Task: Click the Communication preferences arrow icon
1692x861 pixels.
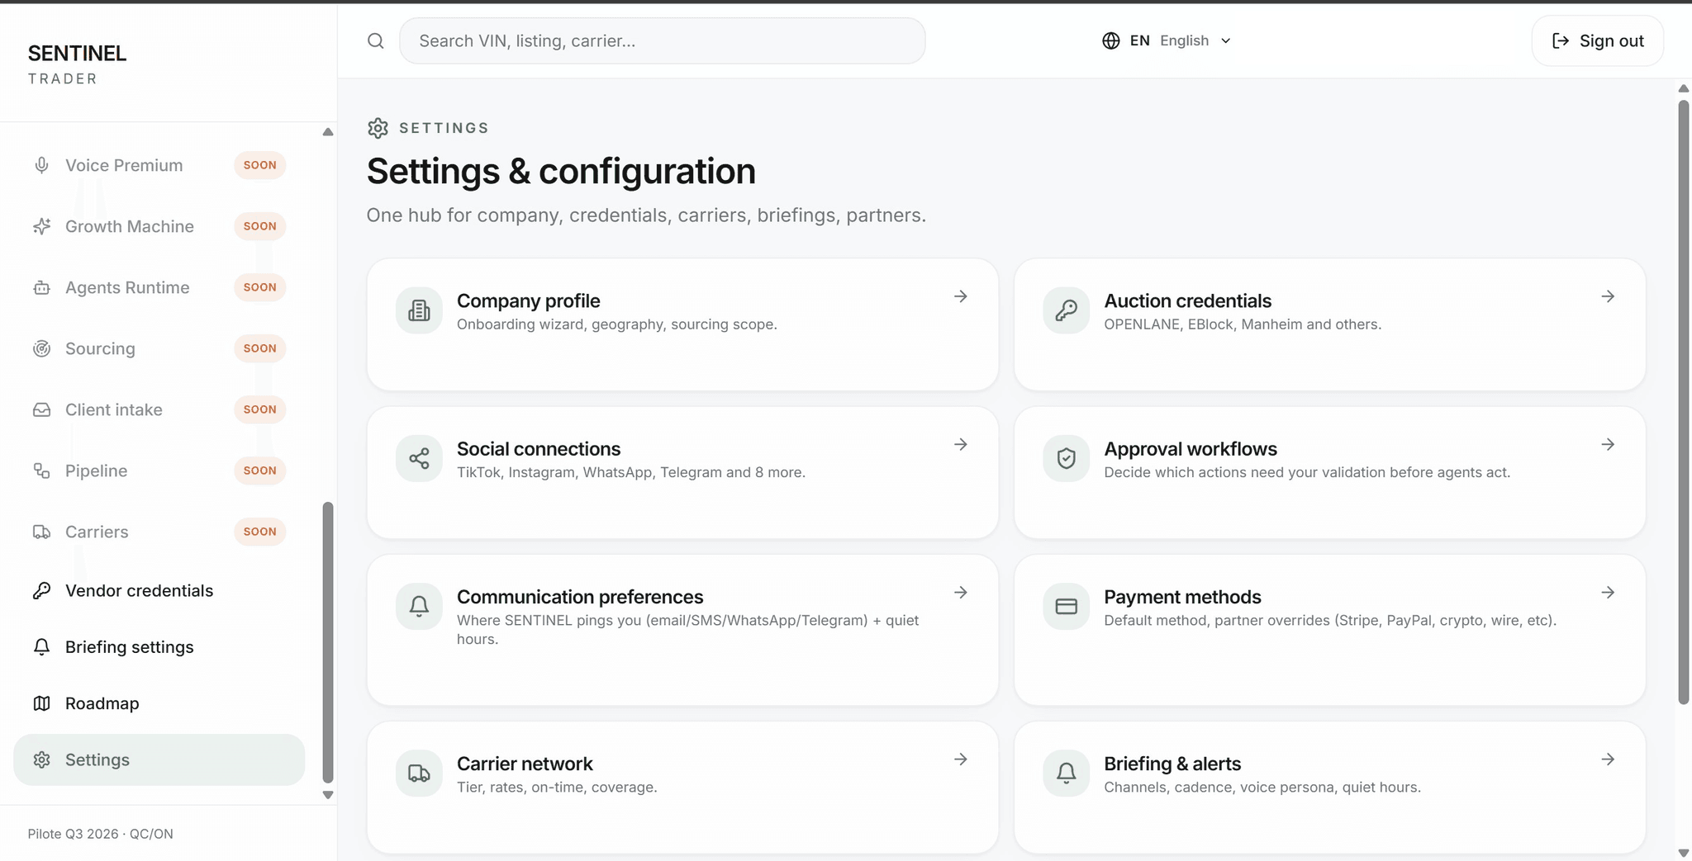Action: pos(961,592)
